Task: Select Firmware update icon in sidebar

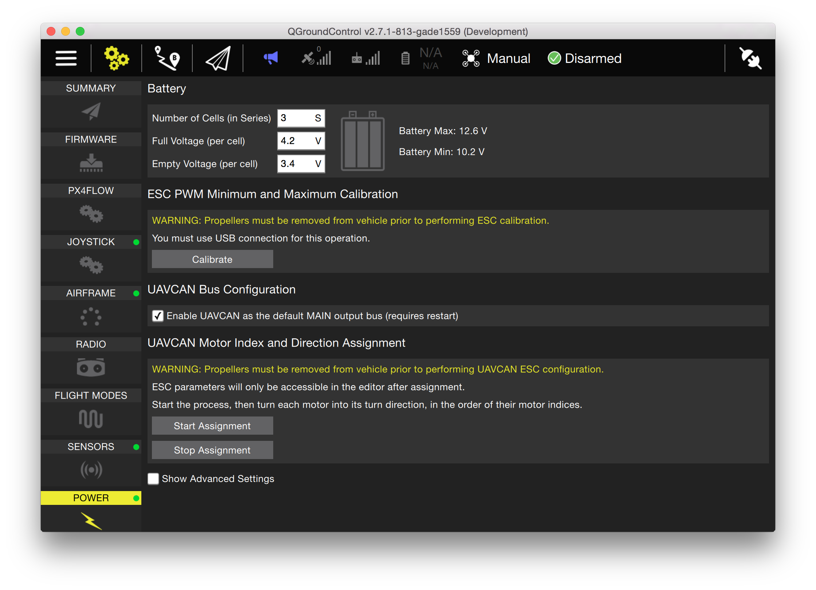Action: click(x=91, y=163)
